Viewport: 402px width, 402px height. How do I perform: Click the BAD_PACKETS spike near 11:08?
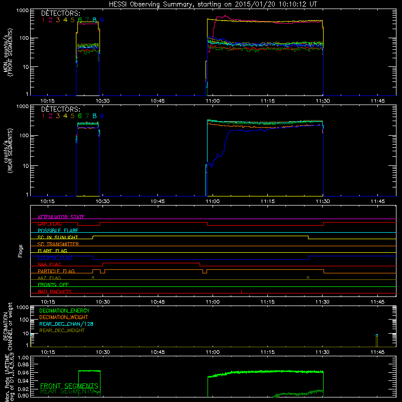click(242, 291)
